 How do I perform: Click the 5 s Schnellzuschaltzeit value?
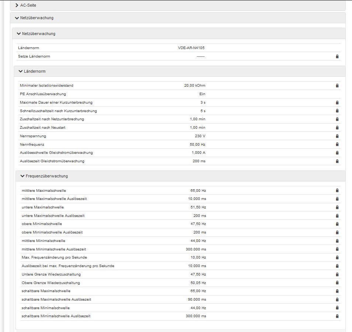point(203,111)
